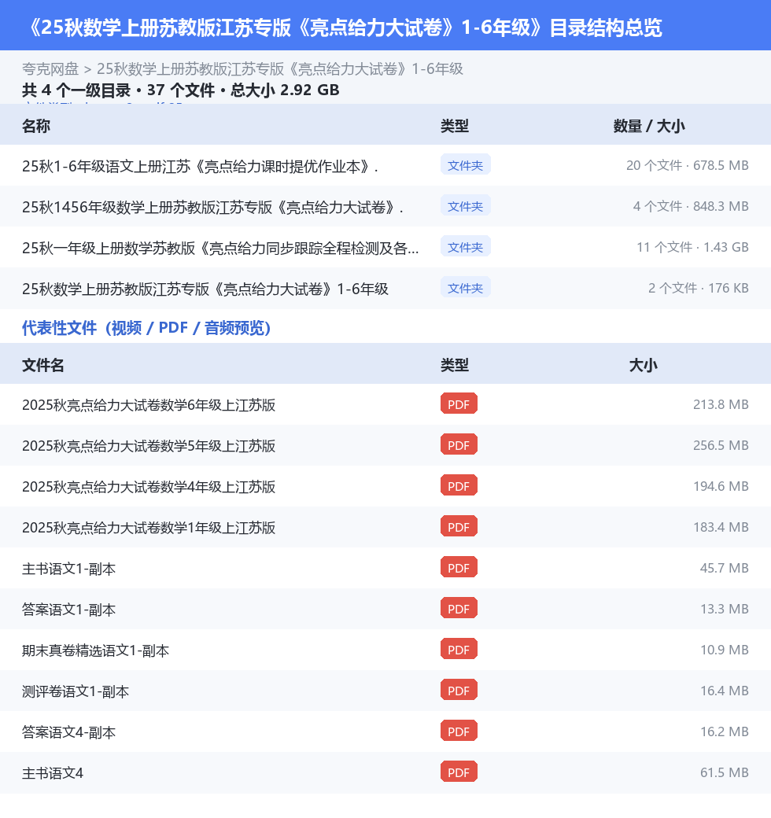The width and height of the screenshot is (771, 818).
Task: Click the 夸克网盘 breadcrumb path
Action: [242, 69]
